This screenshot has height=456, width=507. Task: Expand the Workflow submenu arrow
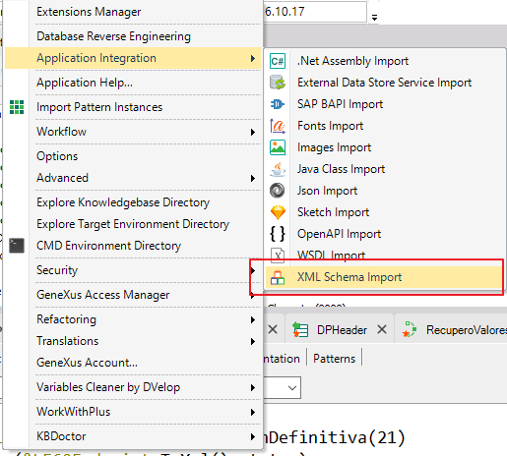pyautogui.click(x=253, y=132)
